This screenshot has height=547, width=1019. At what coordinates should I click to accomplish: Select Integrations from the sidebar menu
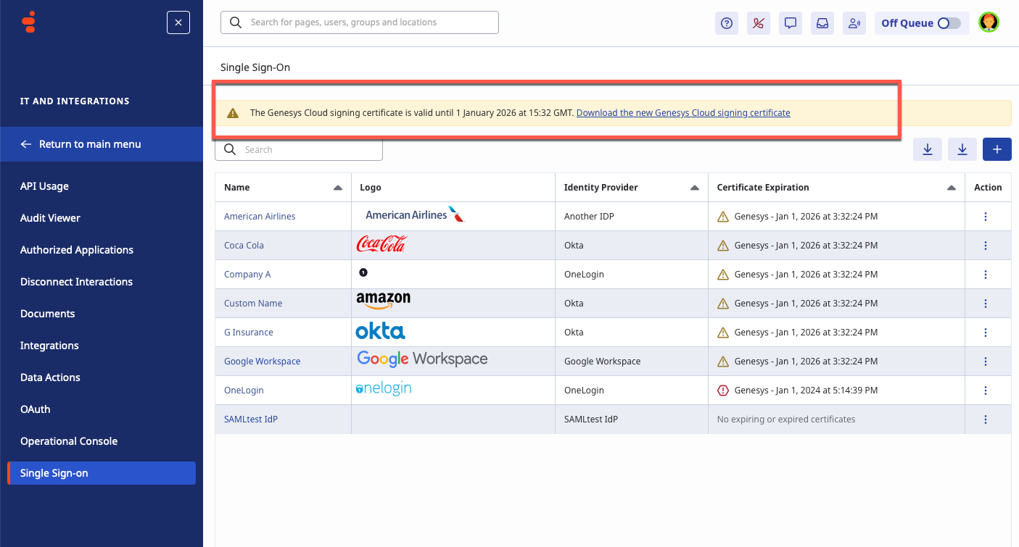click(x=49, y=346)
